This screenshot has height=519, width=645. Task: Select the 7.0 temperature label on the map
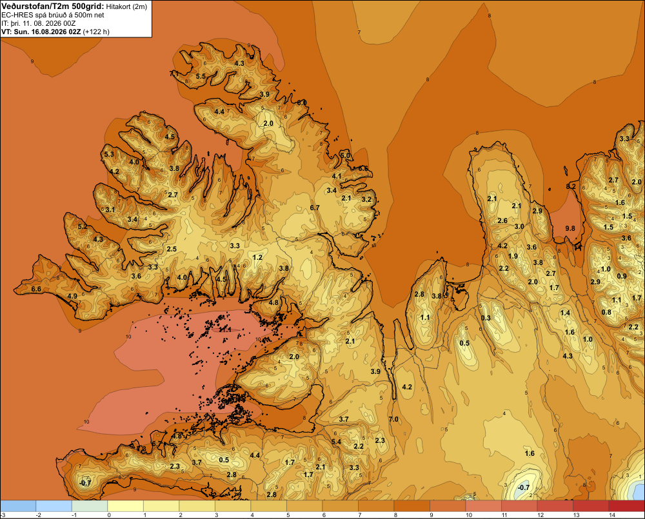pos(393,419)
